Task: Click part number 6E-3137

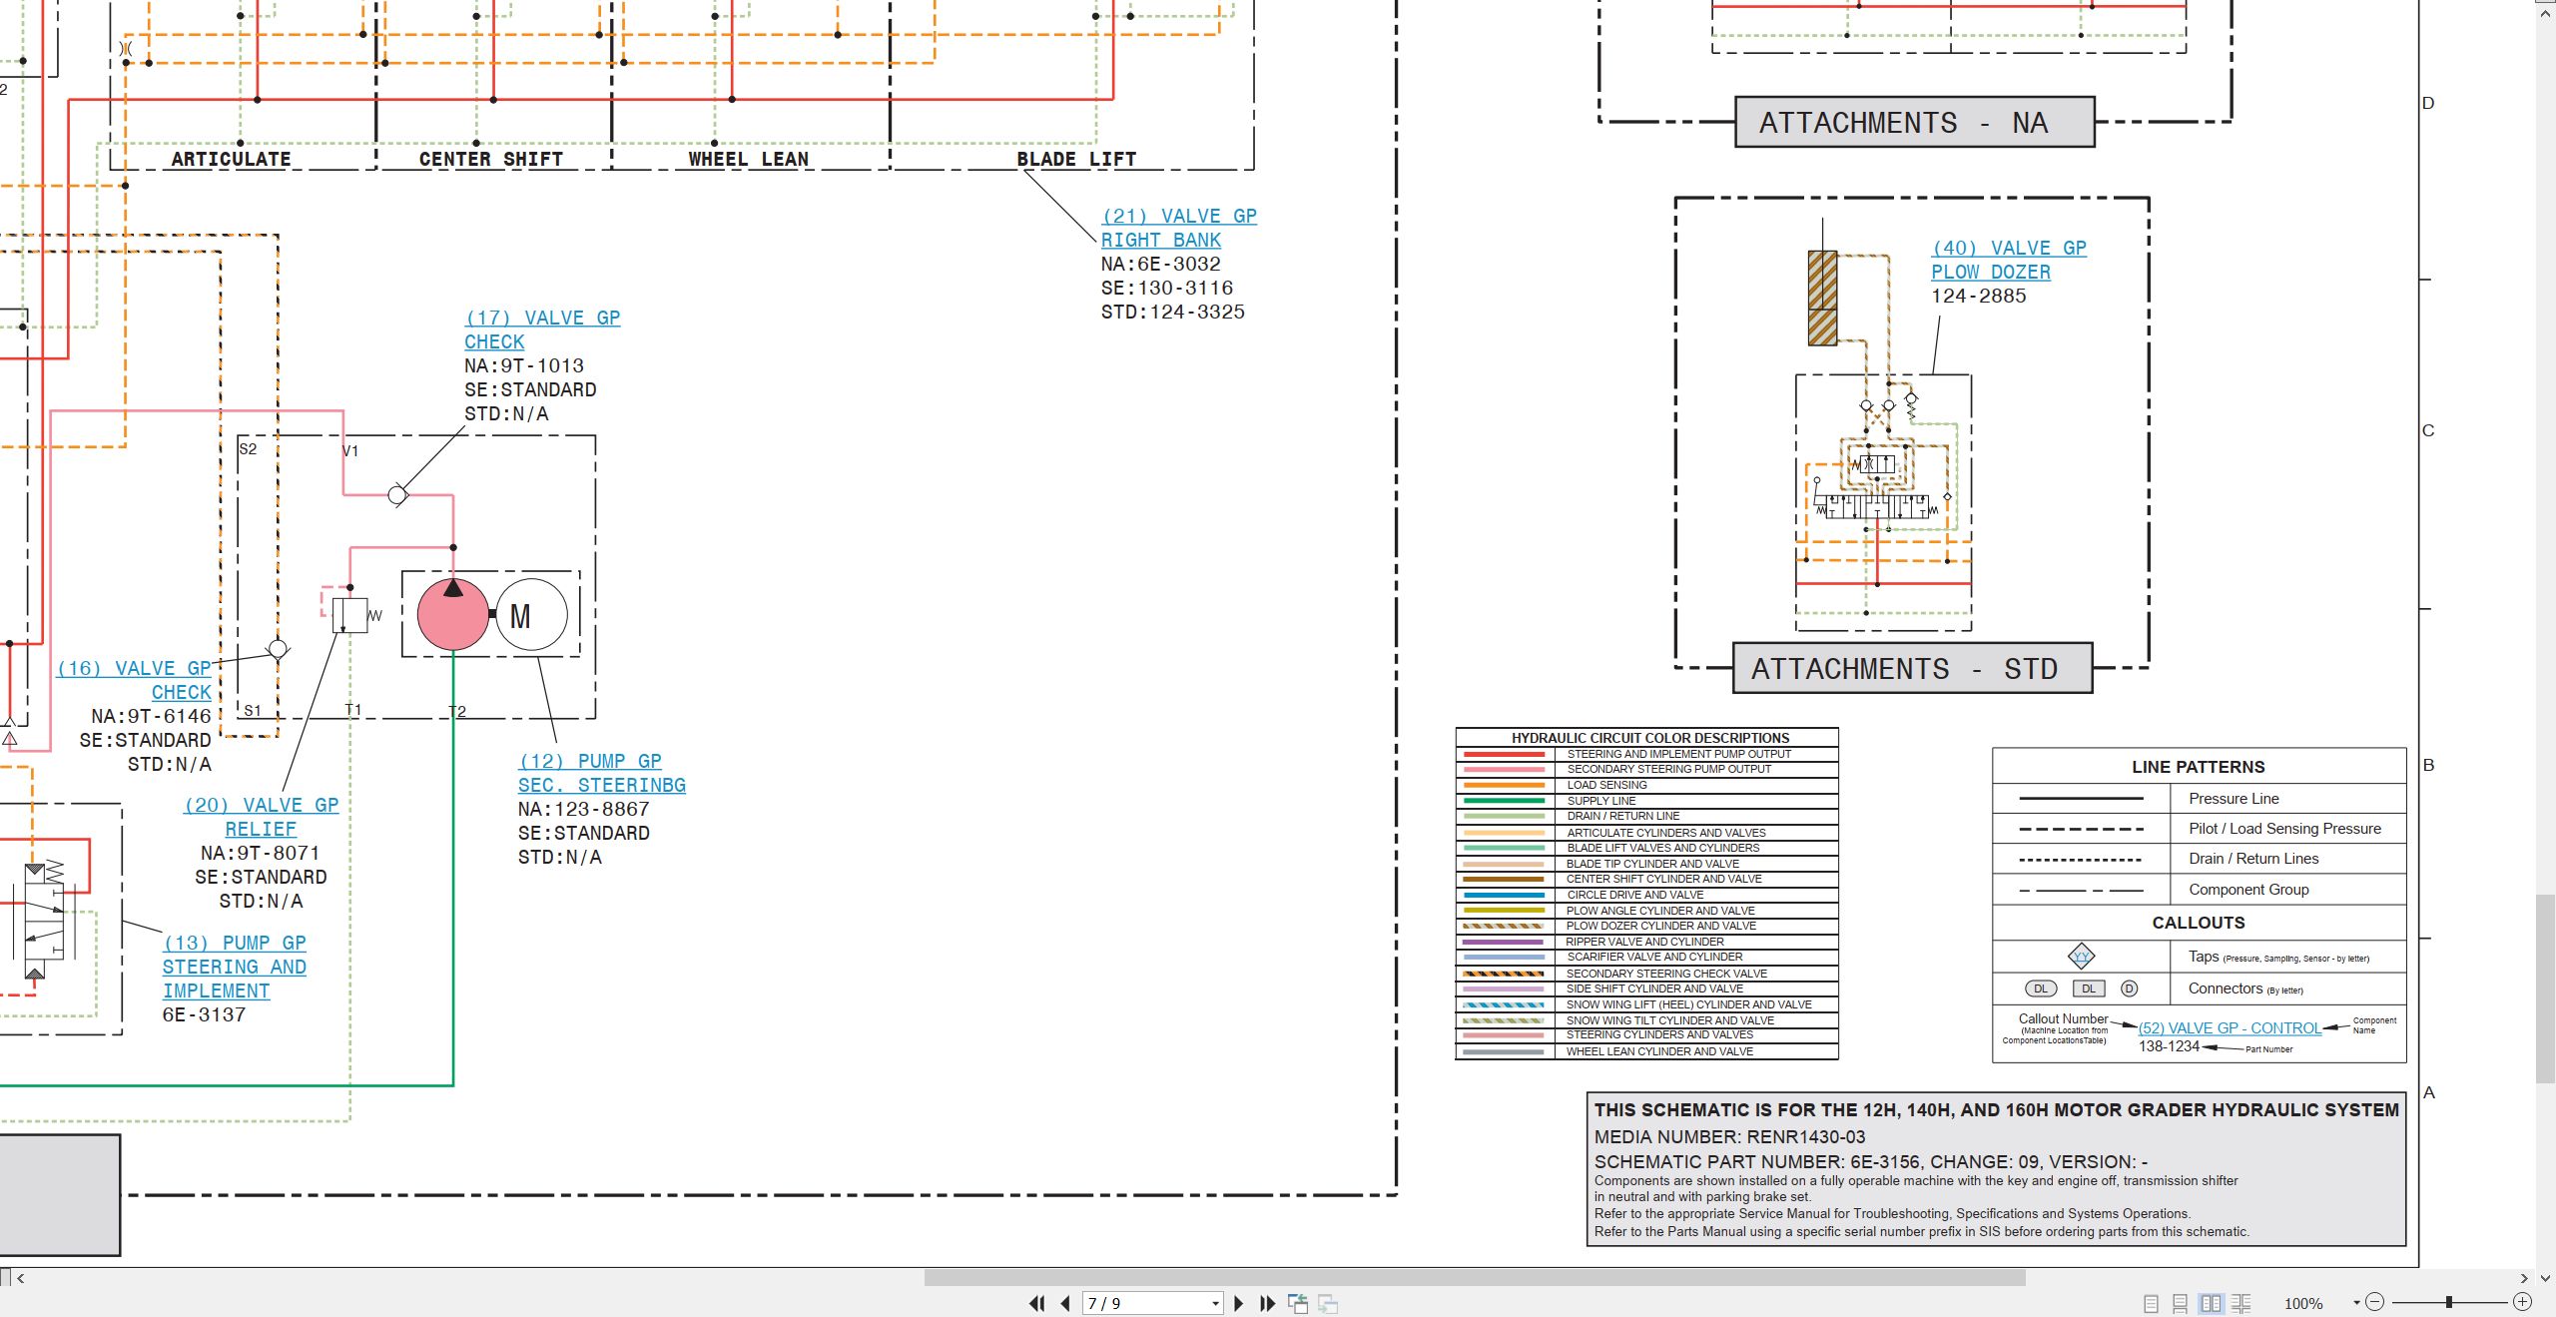Action: click(204, 1014)
